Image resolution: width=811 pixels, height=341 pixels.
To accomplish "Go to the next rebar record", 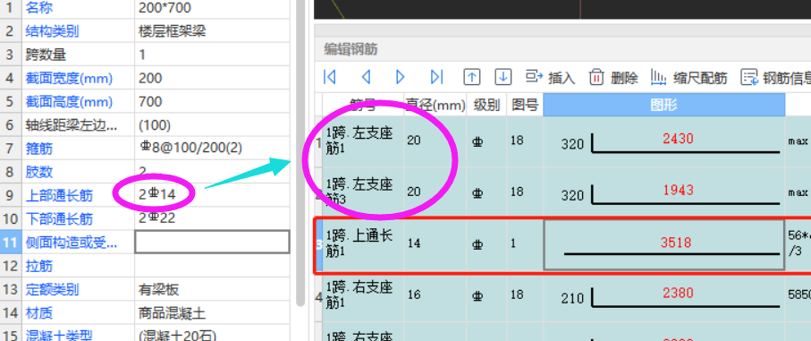I will (x=401, y=77).
